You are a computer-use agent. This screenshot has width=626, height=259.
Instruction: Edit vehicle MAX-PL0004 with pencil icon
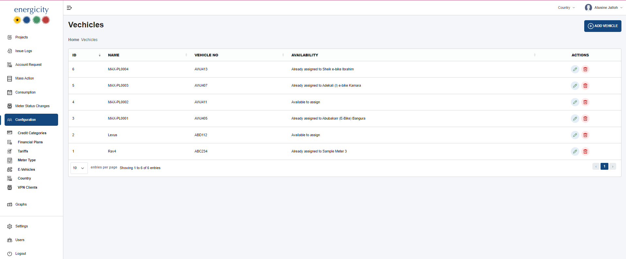(575, 69)
